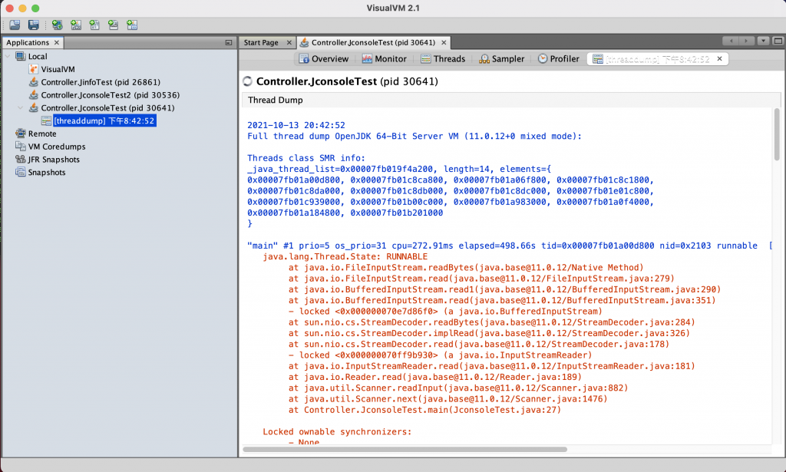The image size is (786, 472).
Task: Select the threaddump subtab
Action: click(657, 58)
